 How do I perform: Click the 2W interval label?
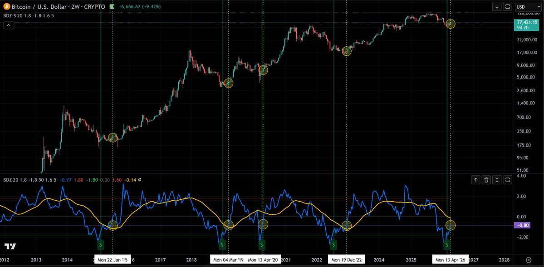coord(75,6)
